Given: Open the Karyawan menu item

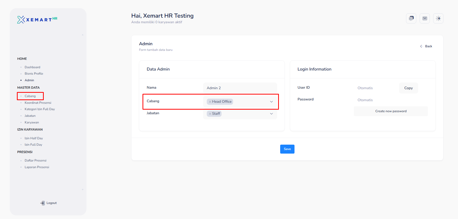Looking at the screenshot, I should [32, 122].
